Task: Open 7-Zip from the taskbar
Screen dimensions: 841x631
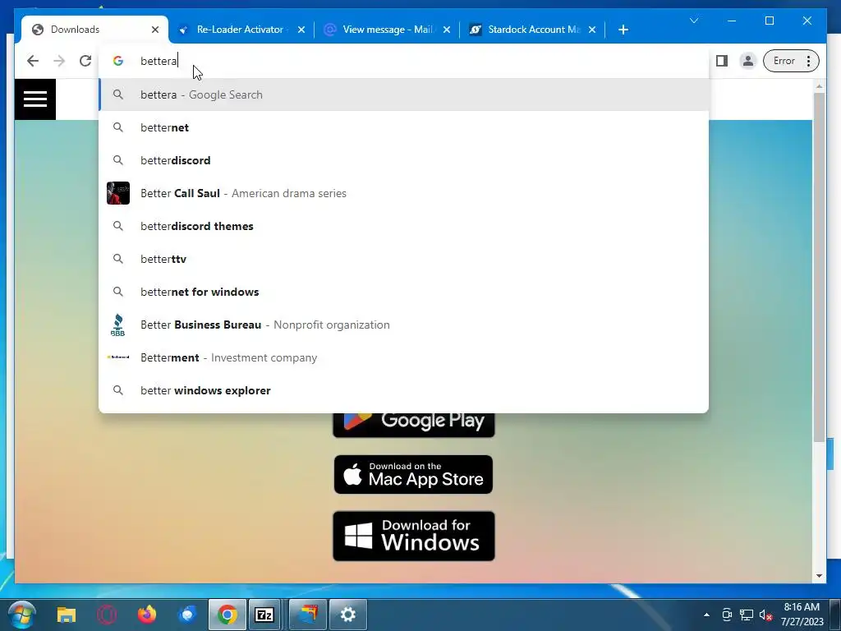Action: [x=264, y=615]
